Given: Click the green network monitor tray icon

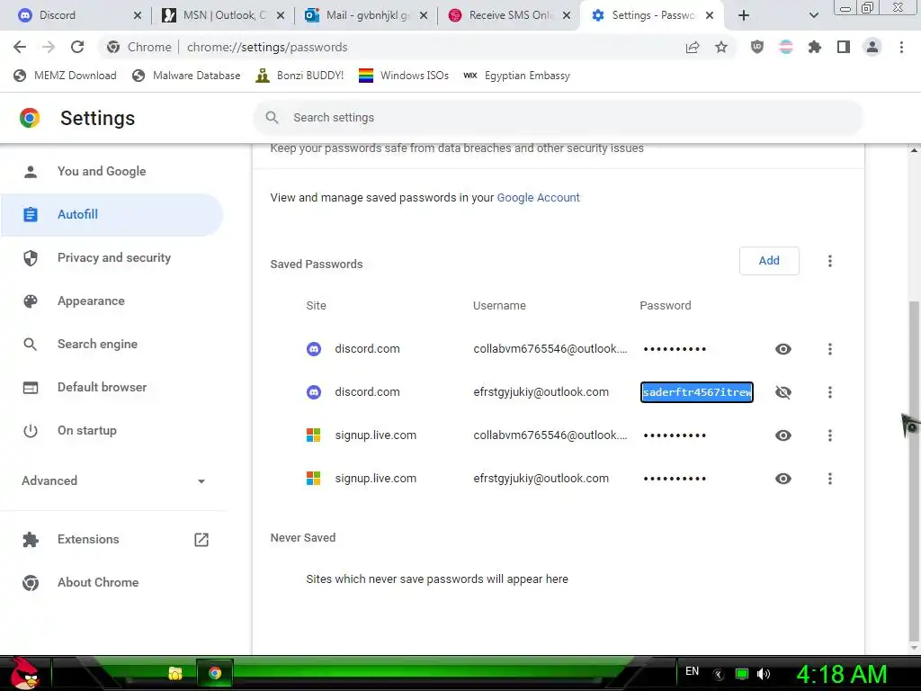Looking at the screenshot, I should [x=742, y=674].
